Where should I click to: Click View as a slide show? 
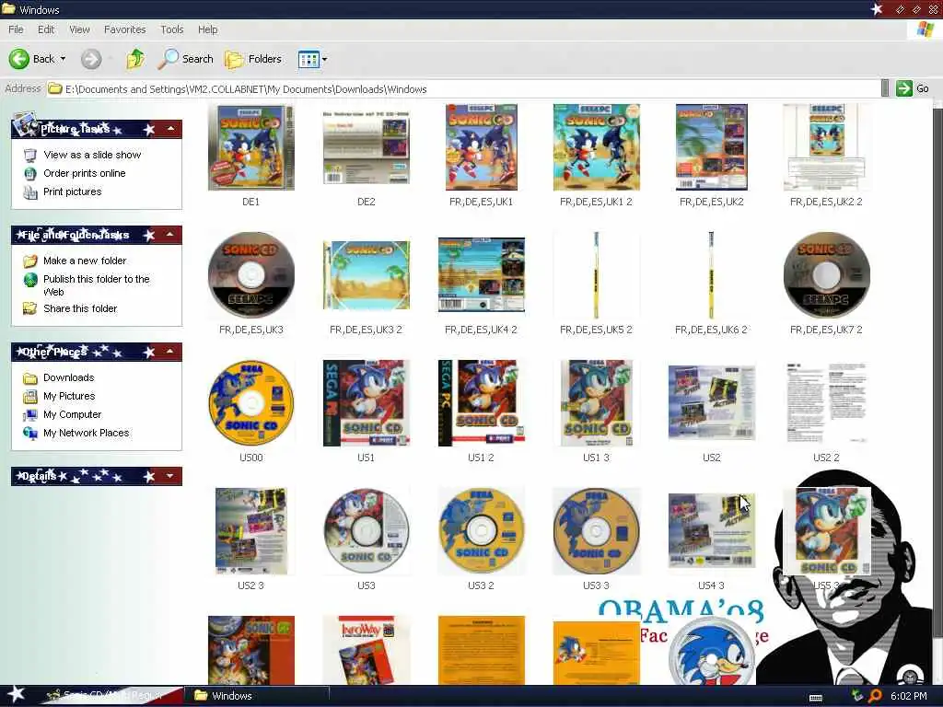coord(92,155)
